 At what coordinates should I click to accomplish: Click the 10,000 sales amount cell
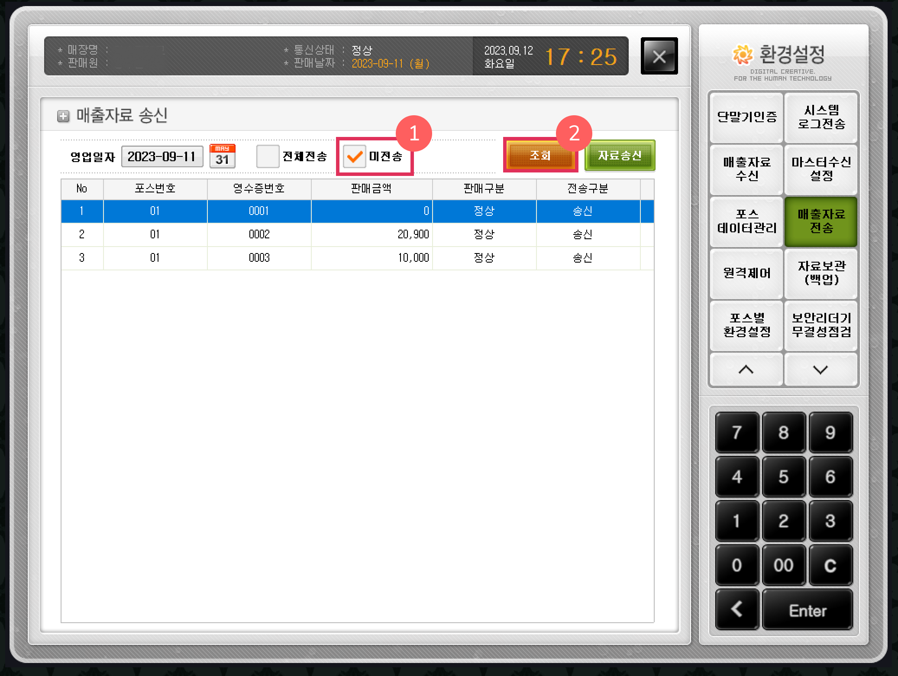coord(371,258)
